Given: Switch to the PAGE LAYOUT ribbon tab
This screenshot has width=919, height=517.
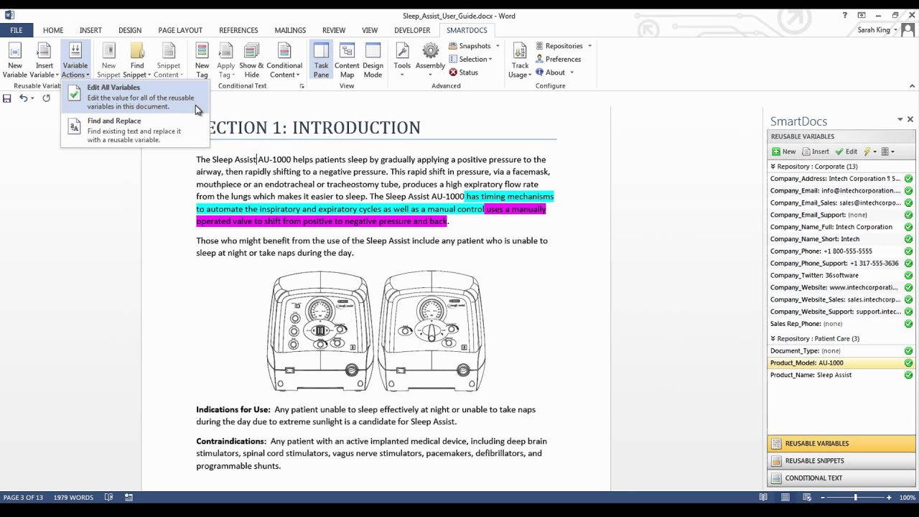Looking at the screenshot, I should tap(180, 30).
